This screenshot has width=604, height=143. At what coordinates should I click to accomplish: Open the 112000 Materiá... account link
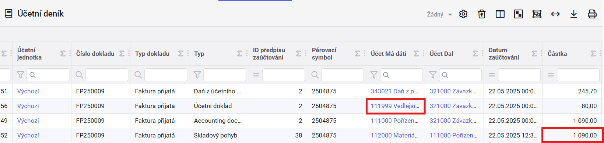[395, 135]
